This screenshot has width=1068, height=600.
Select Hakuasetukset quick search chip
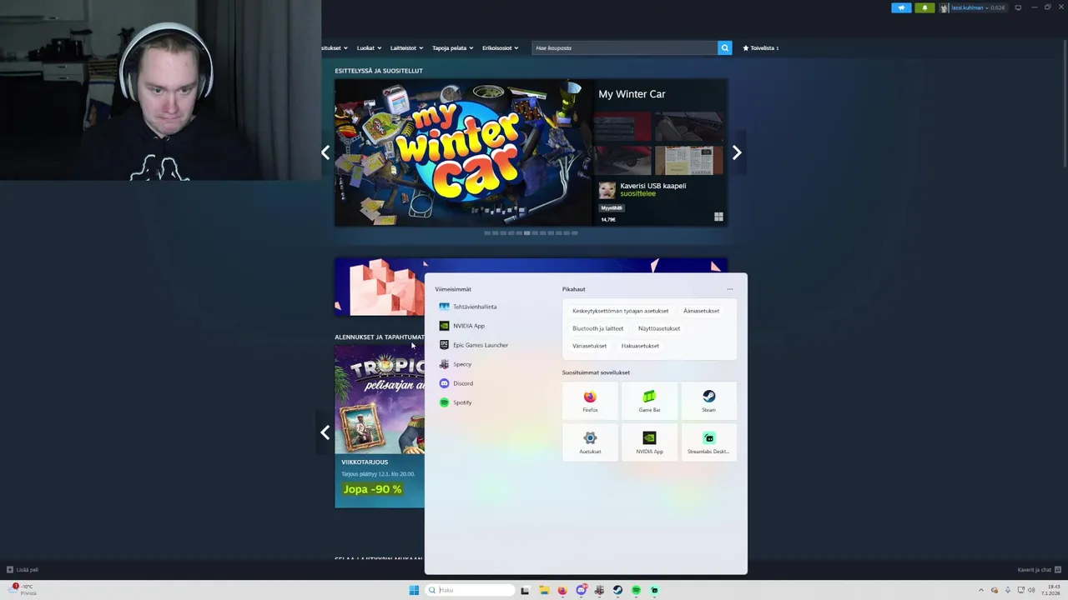click(x=640, y=346)
